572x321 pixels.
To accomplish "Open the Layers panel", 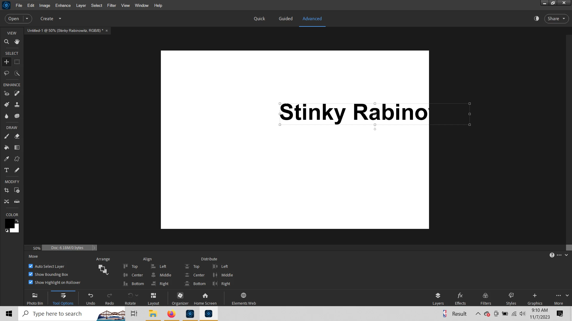I will [438, 298].
